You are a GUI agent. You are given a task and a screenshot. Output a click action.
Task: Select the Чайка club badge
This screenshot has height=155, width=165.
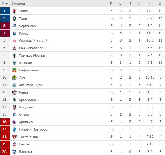point(14,92)
